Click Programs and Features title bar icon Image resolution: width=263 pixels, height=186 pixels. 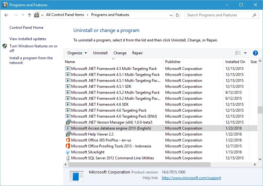[5, 5]
